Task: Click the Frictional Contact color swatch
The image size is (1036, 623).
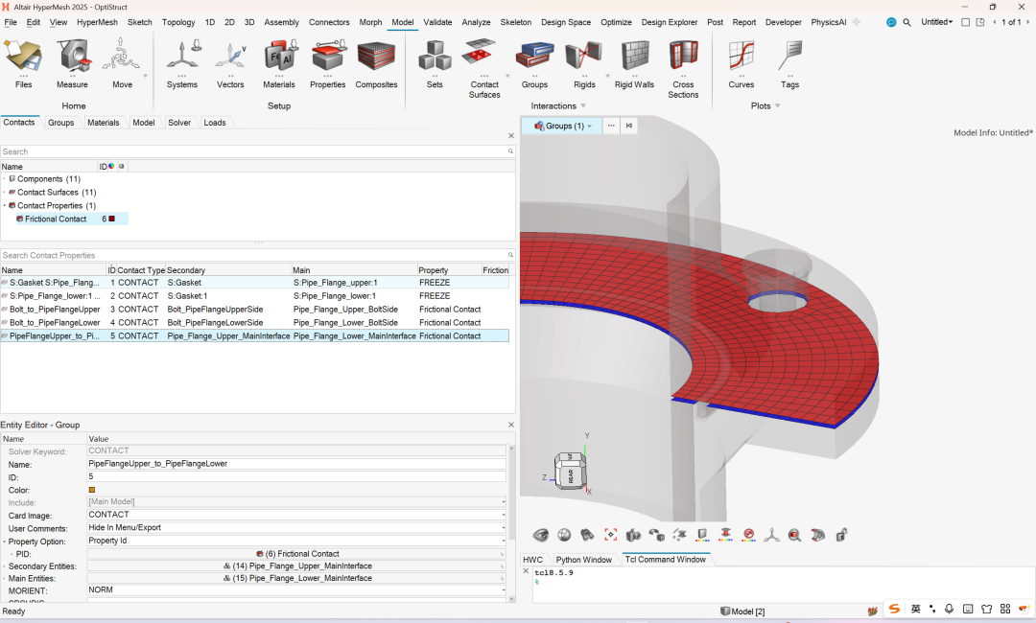Action: [x=112, y=219]
